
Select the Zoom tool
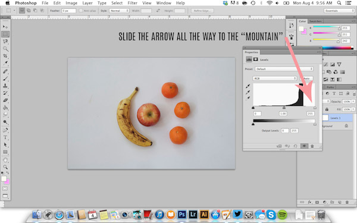[x=5, y=167]
